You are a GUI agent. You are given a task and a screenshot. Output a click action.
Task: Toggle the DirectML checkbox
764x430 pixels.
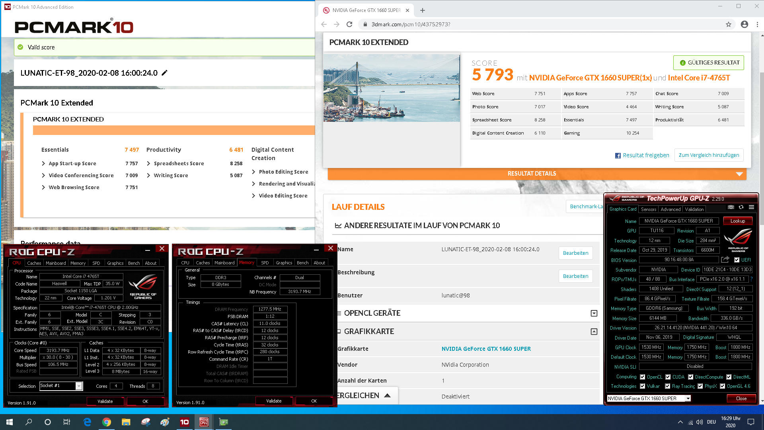[729, 377]
